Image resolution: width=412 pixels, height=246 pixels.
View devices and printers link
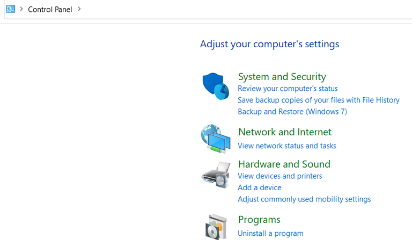click(279, 176)
